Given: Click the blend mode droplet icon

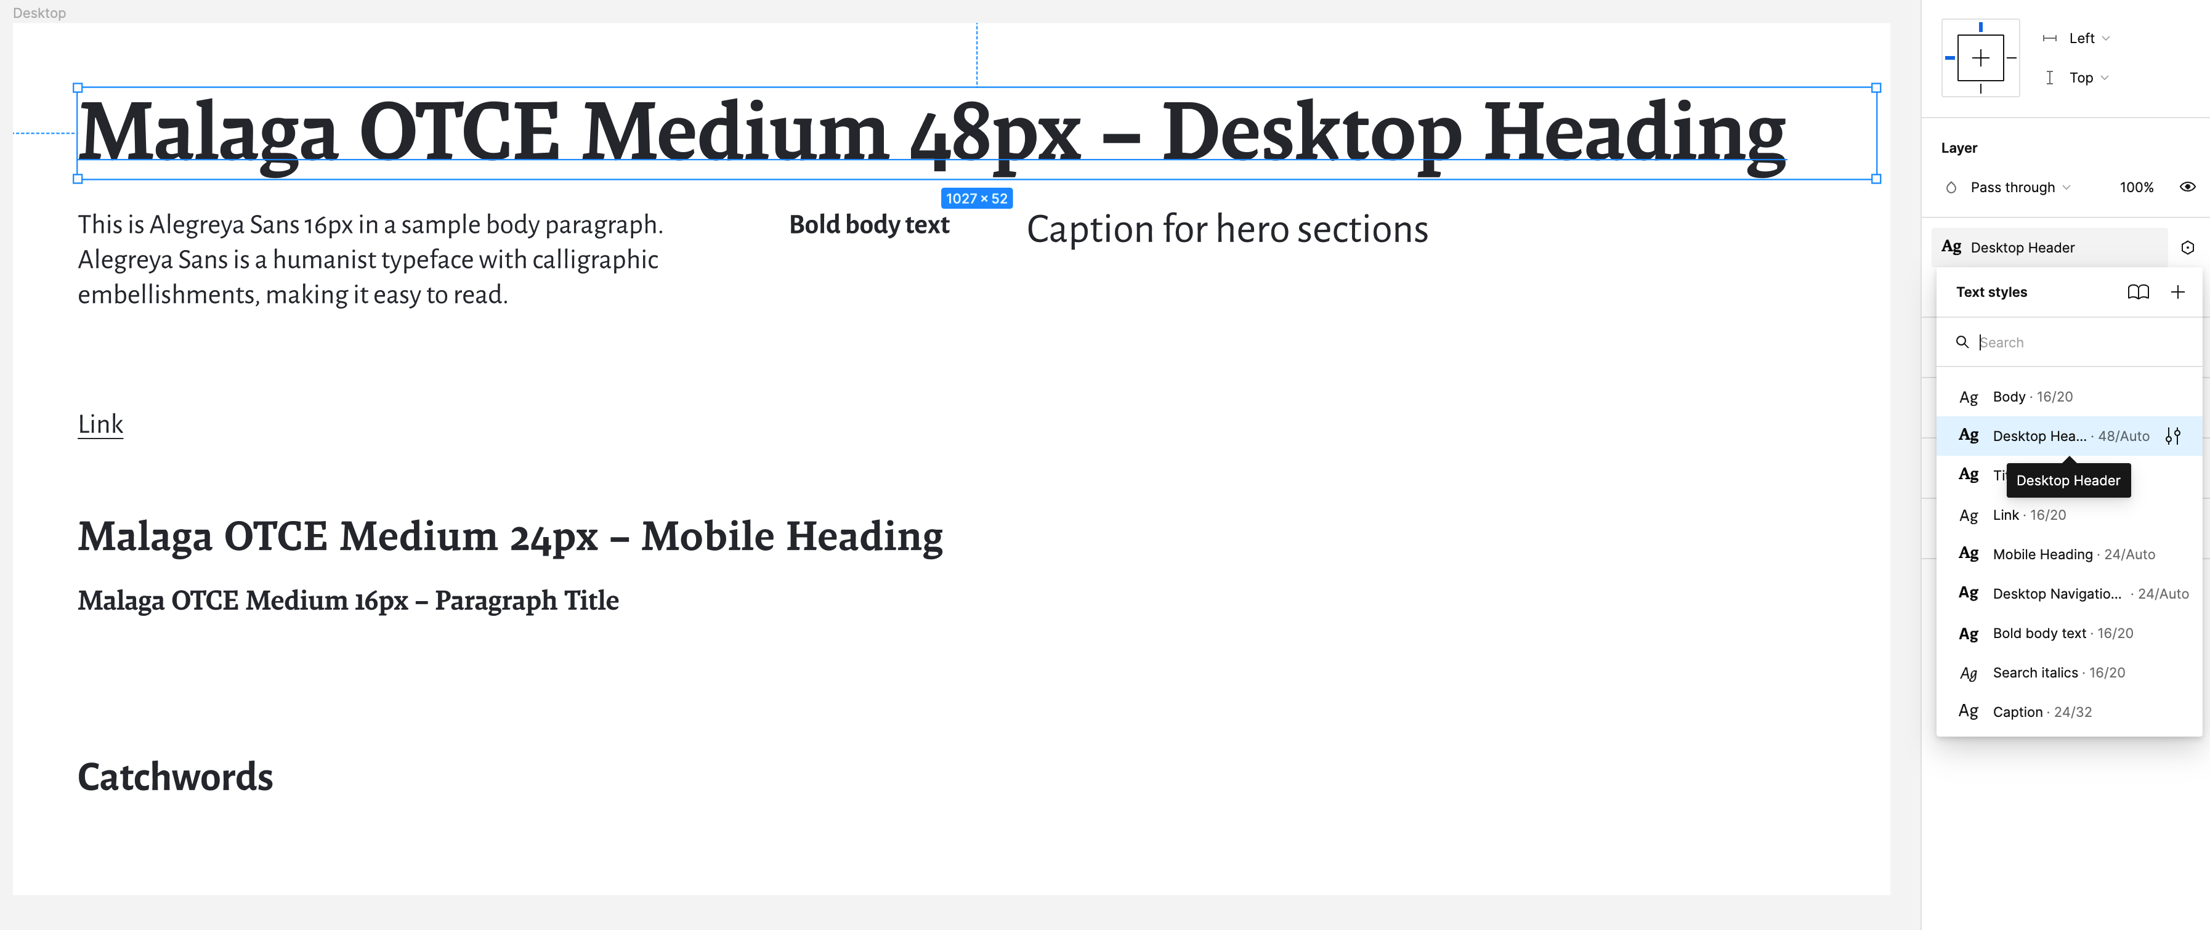Looking at the screenshot, I should (1951, 187).
